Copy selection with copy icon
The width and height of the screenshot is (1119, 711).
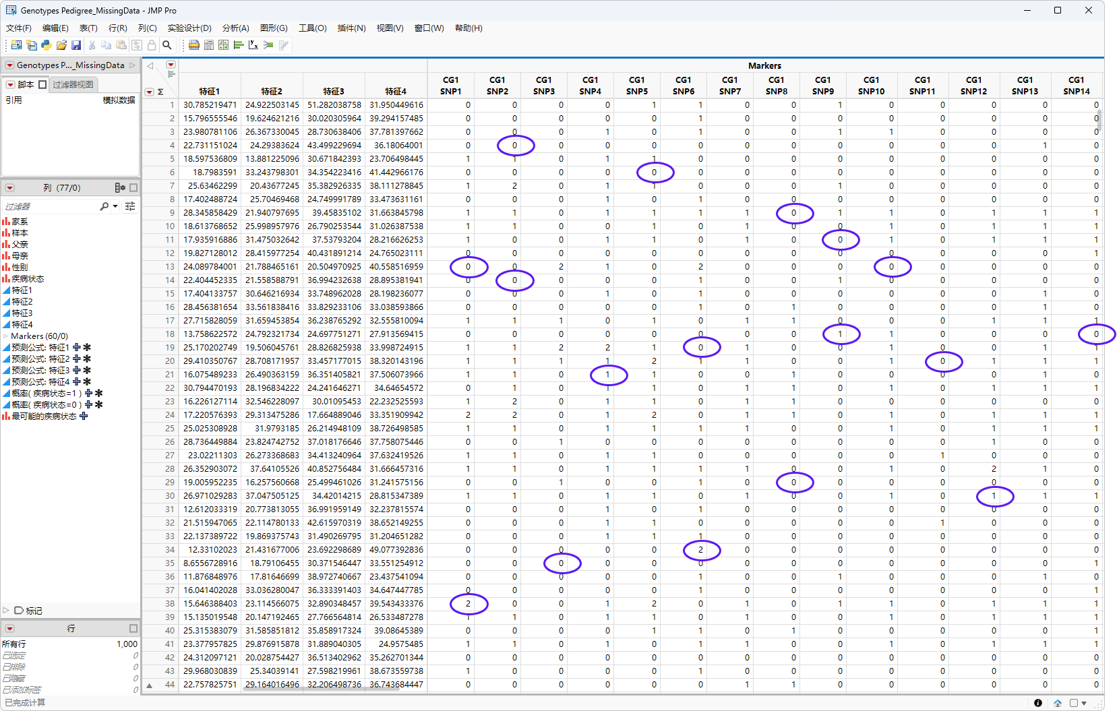(x=107, y=45)
